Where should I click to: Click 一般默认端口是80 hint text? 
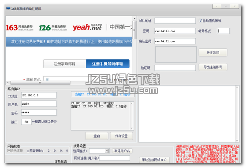tap(45, 121)
